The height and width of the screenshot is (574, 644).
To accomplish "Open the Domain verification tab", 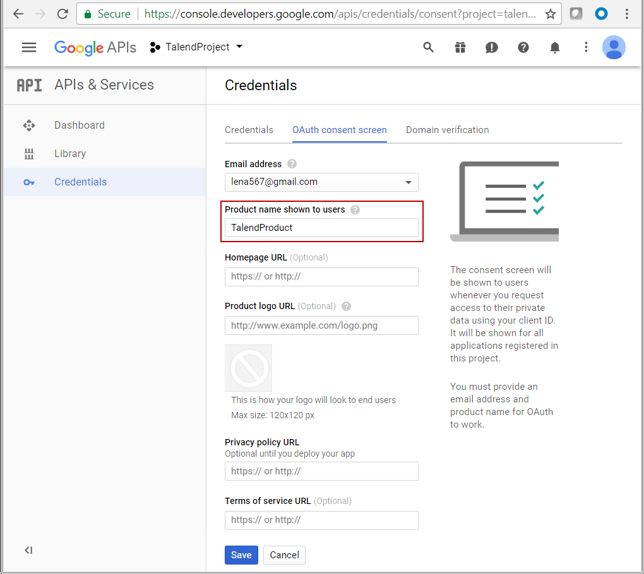I will click(447, 130).
